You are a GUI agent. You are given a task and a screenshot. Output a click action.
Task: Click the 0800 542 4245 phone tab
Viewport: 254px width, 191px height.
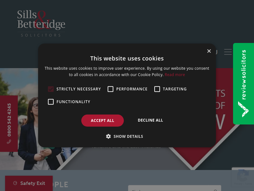[x=9, y=124]
